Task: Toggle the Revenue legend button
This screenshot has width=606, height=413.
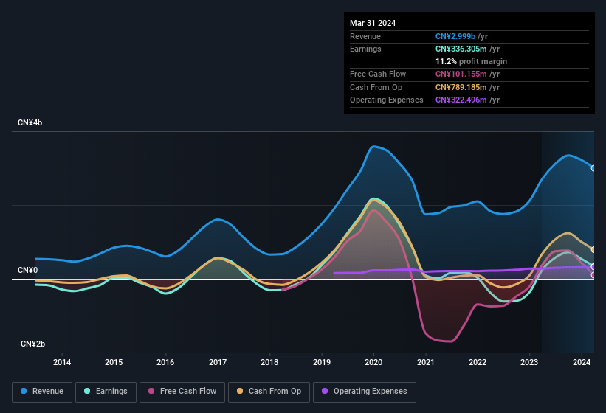Action: click(42, 392)
